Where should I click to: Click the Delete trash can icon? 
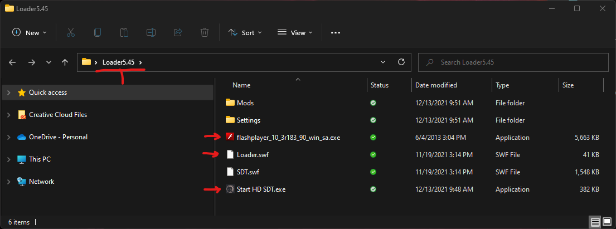(x=205, y=33)
